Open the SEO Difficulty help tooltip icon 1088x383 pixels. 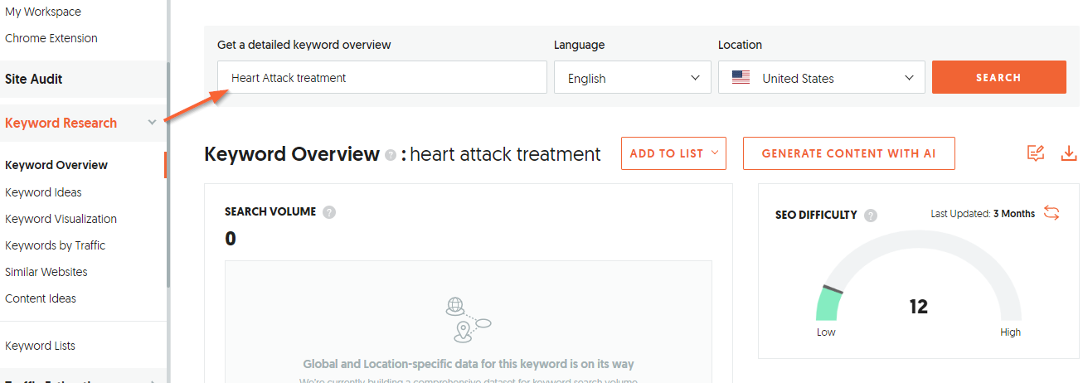871,216
